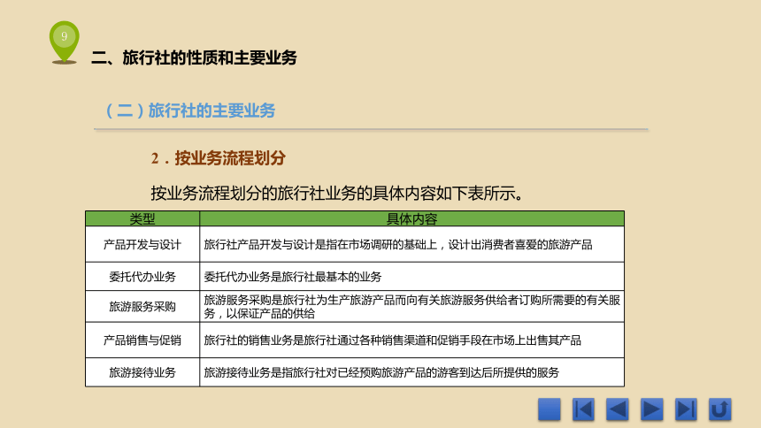
Task: Click the heading '2．按业务流程划分'
Action: pyautogui.click(x=218, y=158)
